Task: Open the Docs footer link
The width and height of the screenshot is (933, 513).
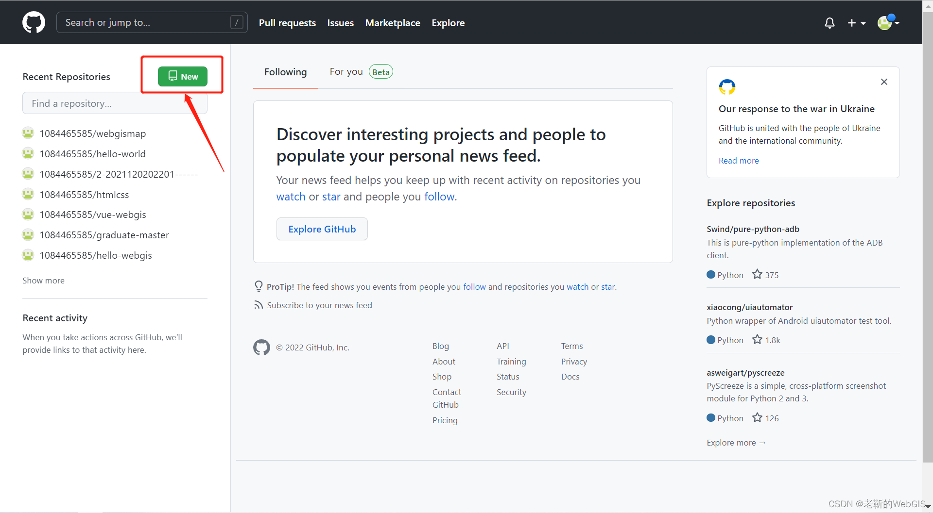Action: coord(570,377)
